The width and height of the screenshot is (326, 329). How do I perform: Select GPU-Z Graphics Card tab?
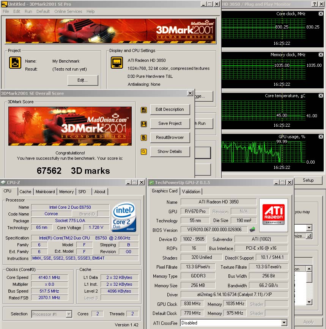(164, 191)
